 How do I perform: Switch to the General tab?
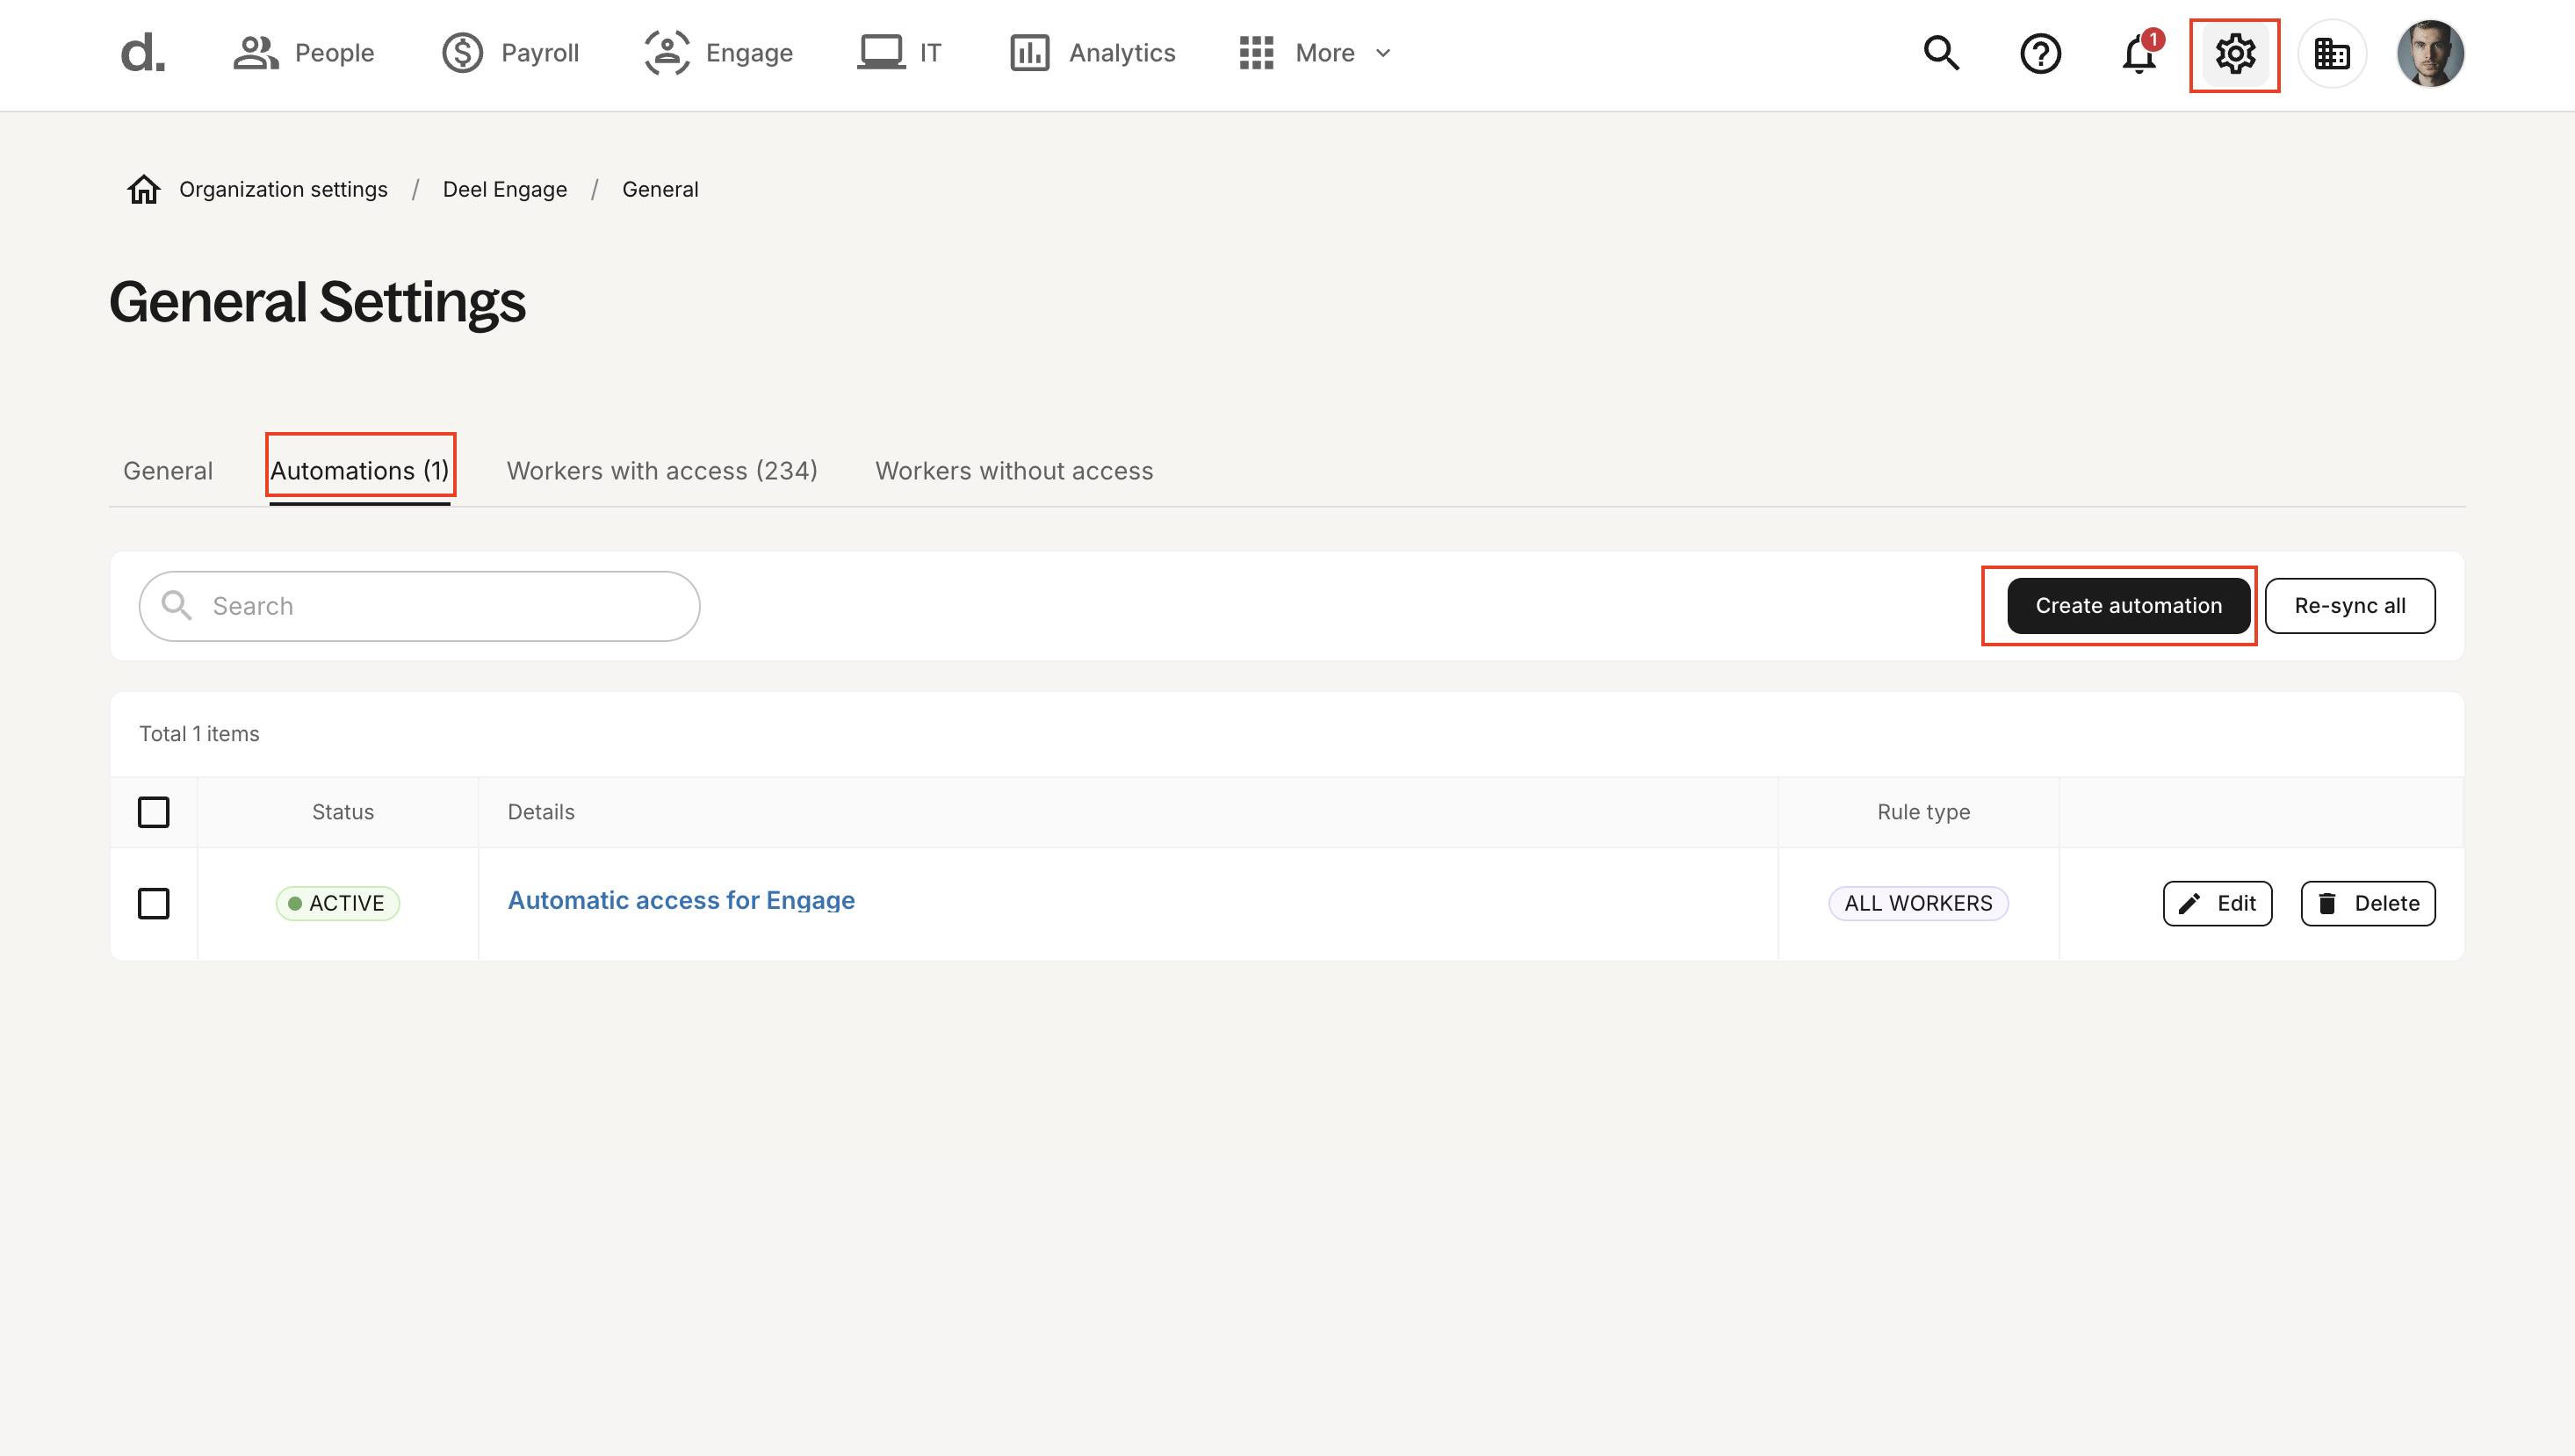click(x=168, y=471)
